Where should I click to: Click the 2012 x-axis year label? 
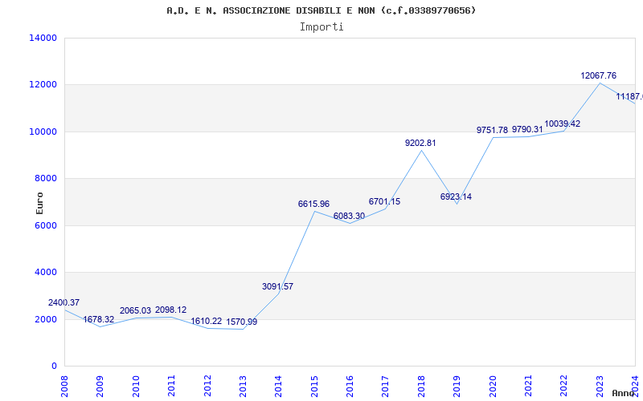[x=207, y=386]
